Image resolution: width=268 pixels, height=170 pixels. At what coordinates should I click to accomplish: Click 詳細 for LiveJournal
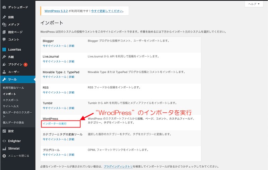pos(72,61)
